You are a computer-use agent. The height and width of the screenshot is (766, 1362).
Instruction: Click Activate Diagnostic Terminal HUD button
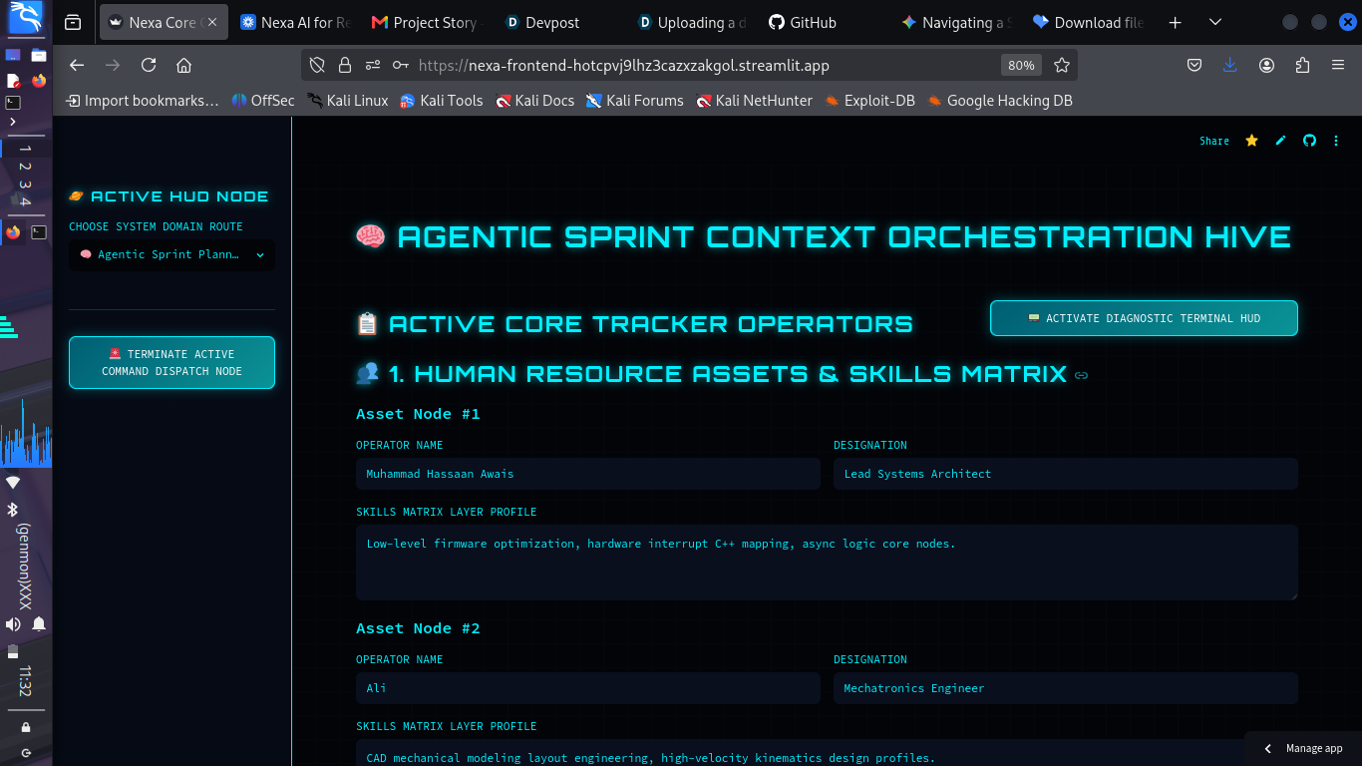1144,318
